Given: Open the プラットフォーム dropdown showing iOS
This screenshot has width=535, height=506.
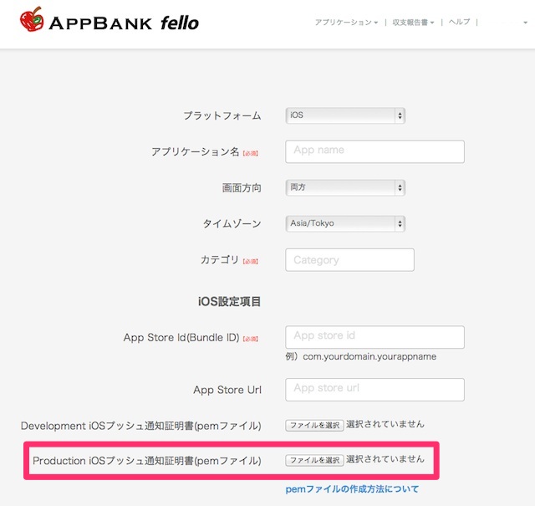Looking at the screenshot, I should [x=345, y=115].
